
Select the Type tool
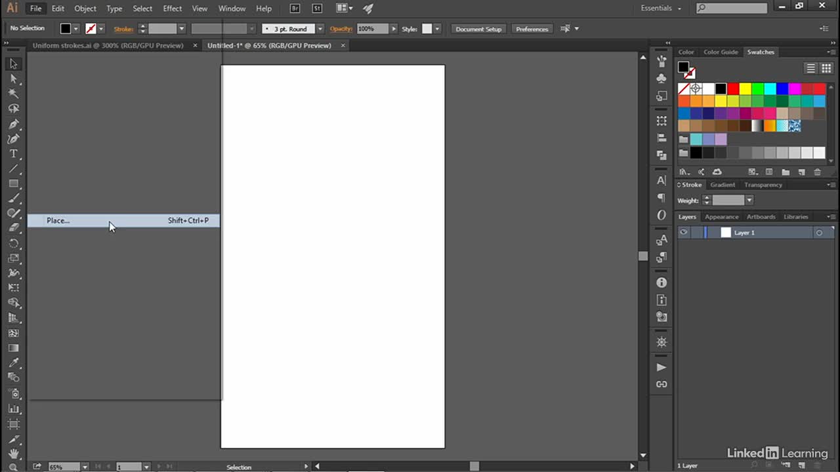click(x=13, y=154)
